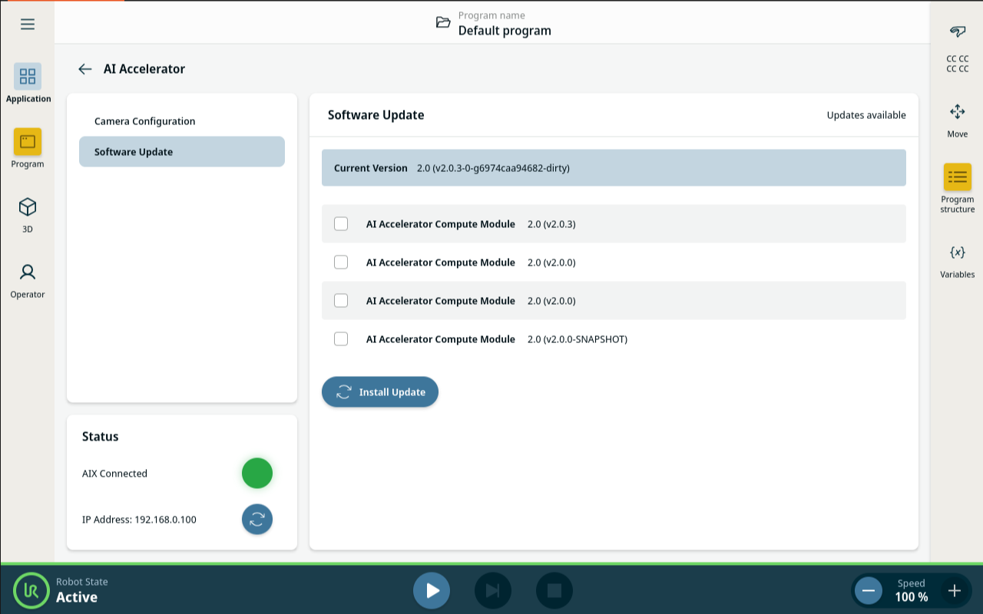Switch to the Program view

coord(28,142)
